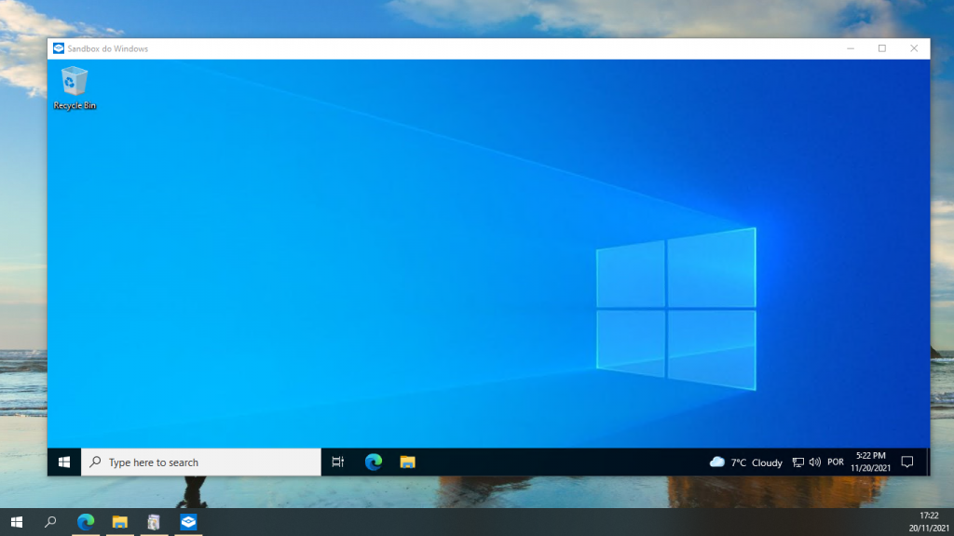Open File Explorer from the host taskbar
954x536 pixels.
click(118, 522)
